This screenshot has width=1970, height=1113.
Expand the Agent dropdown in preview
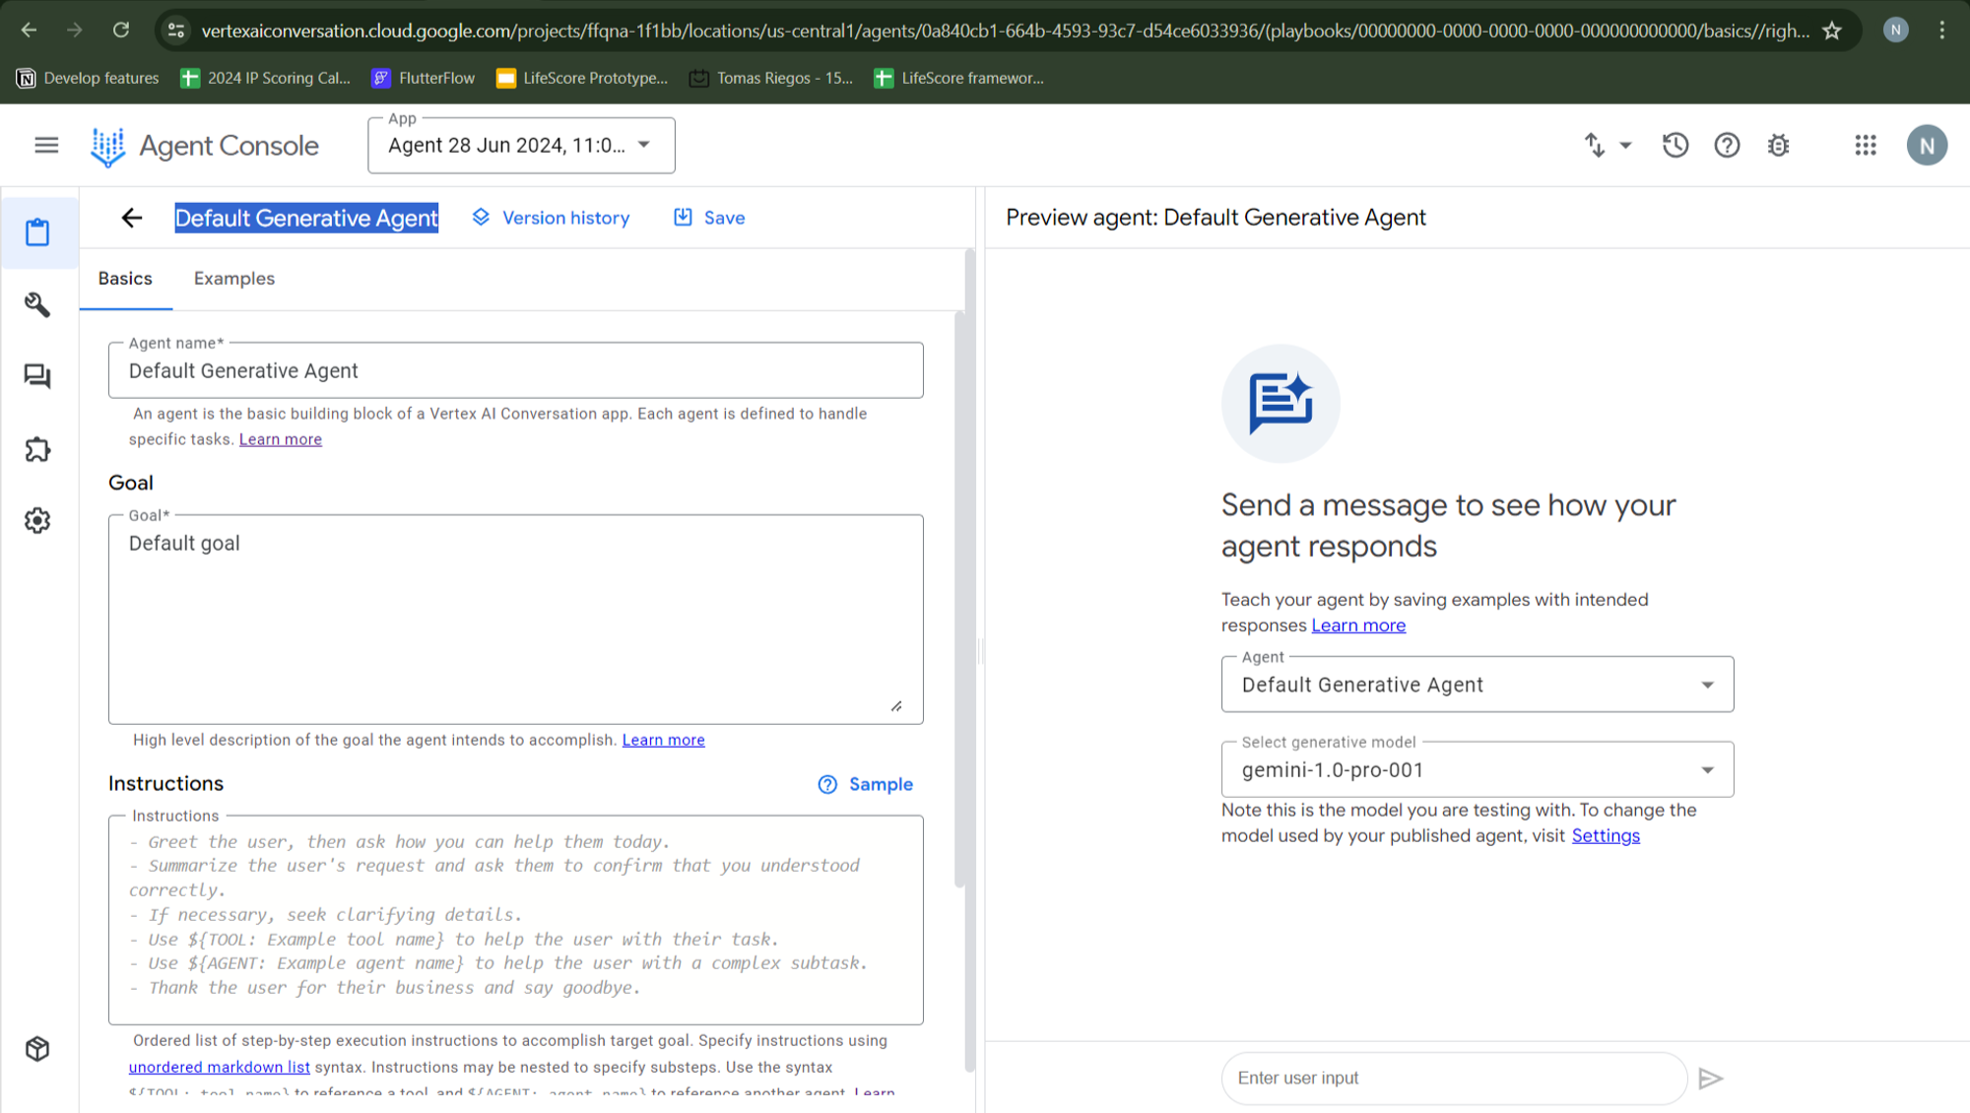click(x=1477, y=685)
